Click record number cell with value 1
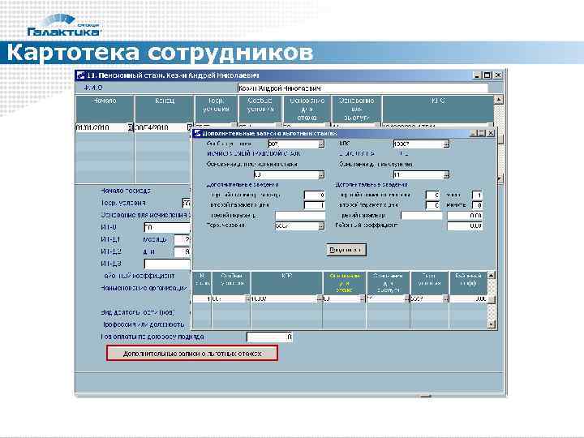584x438 pixels. coord(202,298)
